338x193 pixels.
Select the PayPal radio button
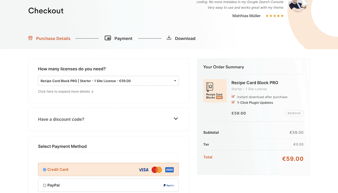point(44,185)
